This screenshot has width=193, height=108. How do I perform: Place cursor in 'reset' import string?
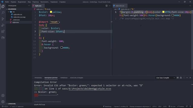(54, 22)
